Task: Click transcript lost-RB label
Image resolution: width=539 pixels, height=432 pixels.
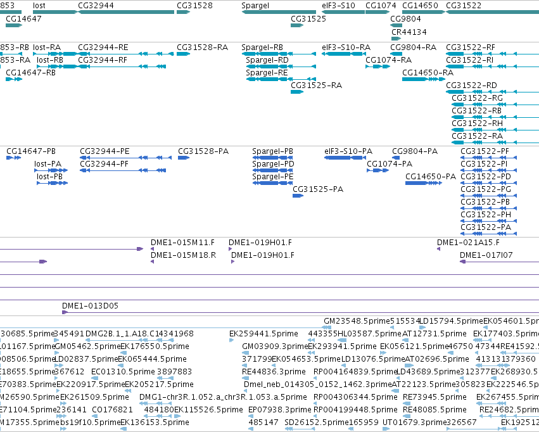Action: click(x=50, y=60)
